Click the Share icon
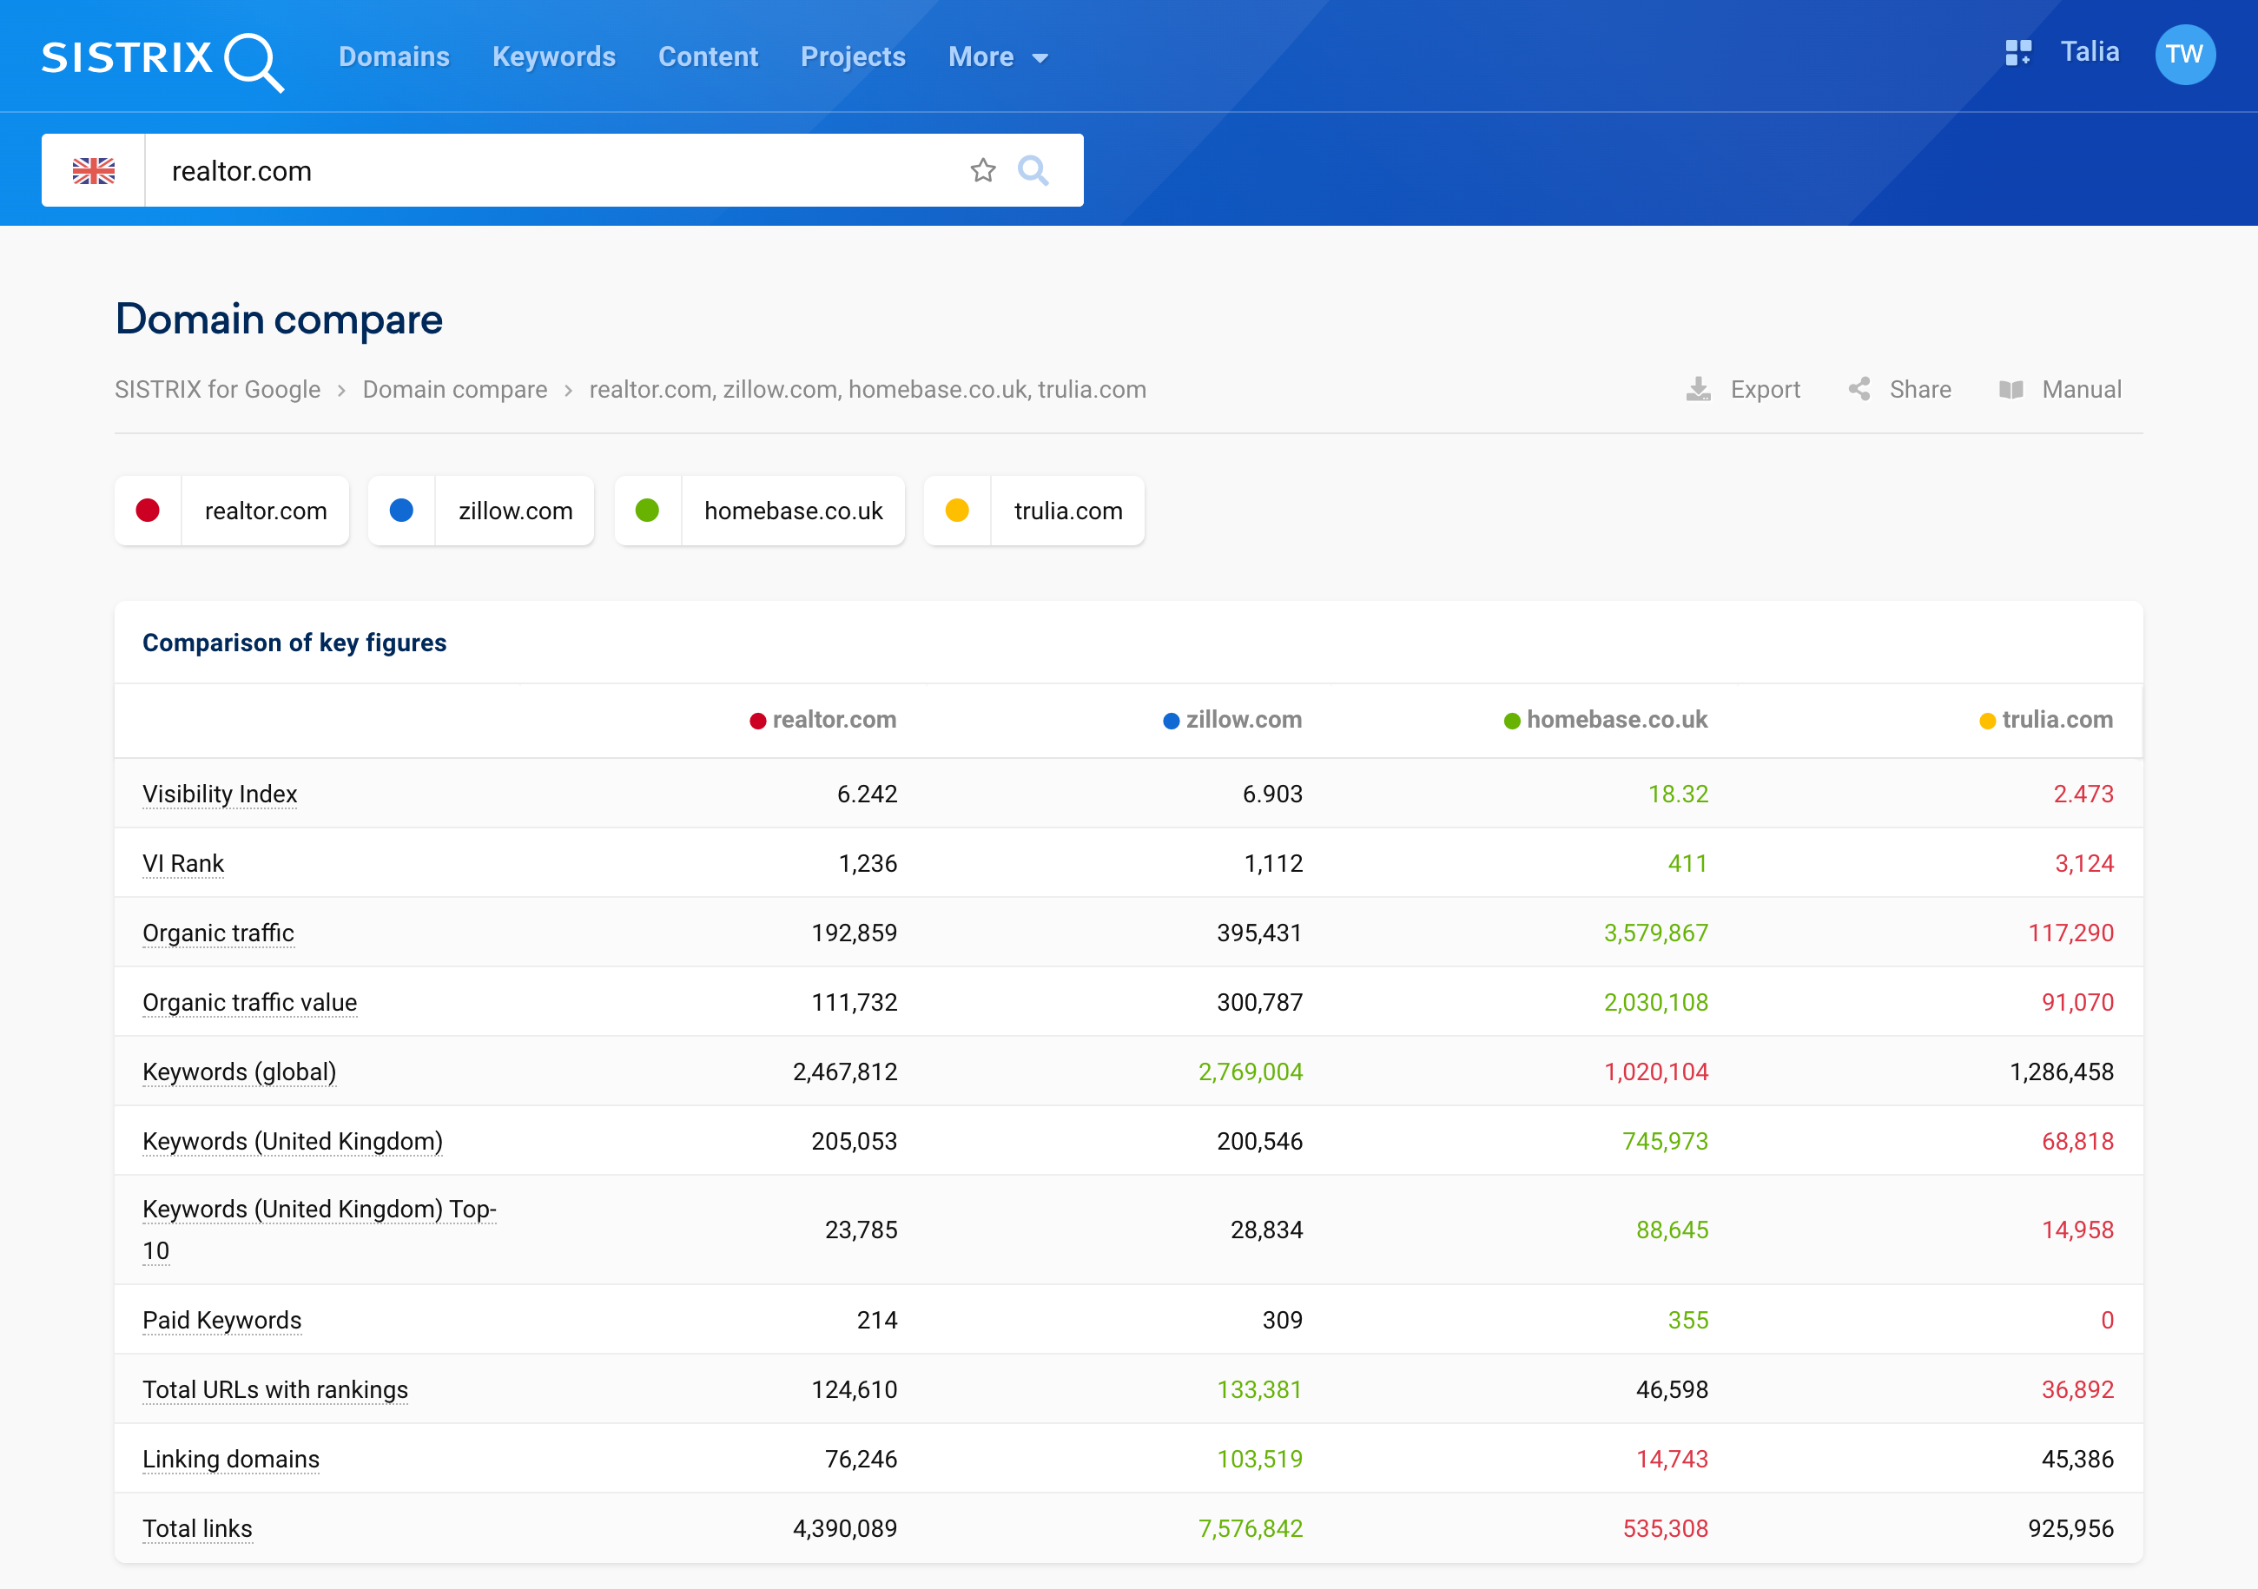The image size is (2258, 1589). point(1859,389)
